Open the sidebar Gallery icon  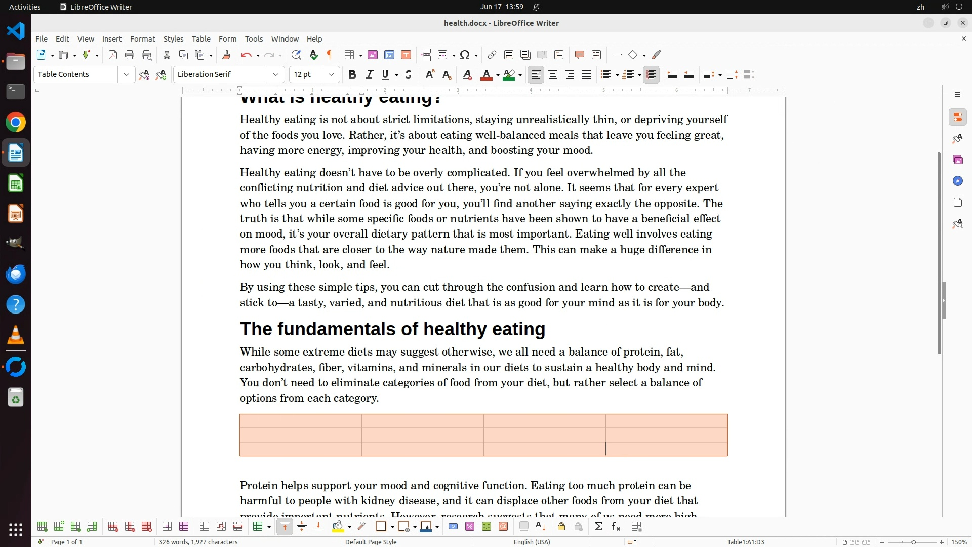point(957,160)
